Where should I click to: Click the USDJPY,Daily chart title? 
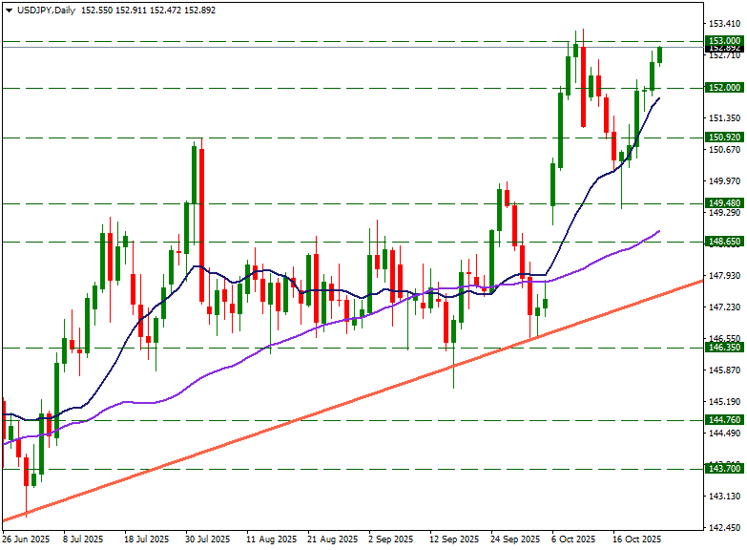(x=47, y=10)
